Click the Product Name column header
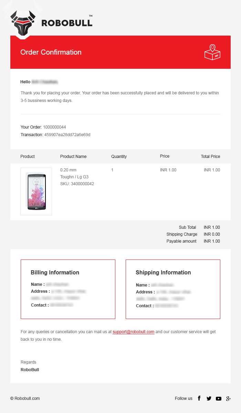 click(x=73, y=157)
